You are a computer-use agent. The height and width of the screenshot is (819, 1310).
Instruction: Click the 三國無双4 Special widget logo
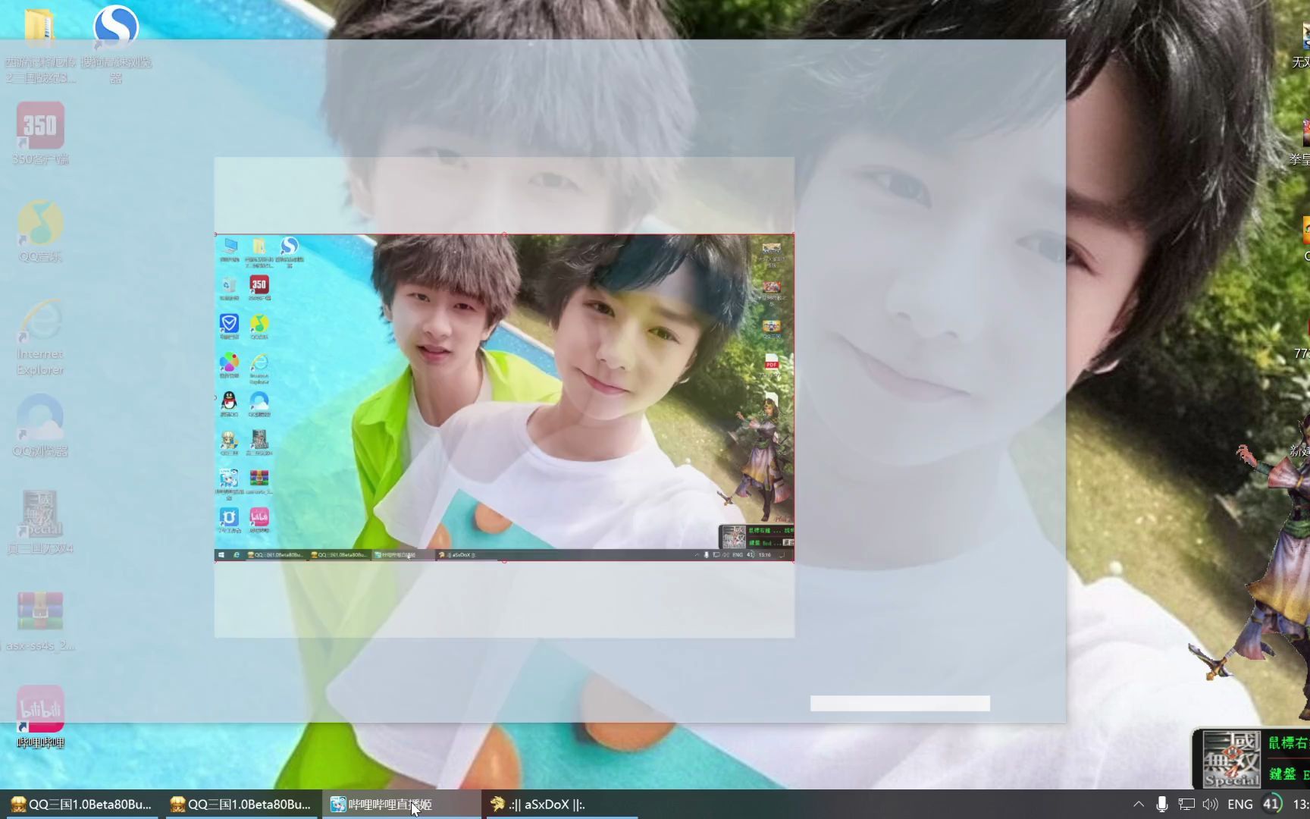pyautogui.click(x=1231, y=759)
